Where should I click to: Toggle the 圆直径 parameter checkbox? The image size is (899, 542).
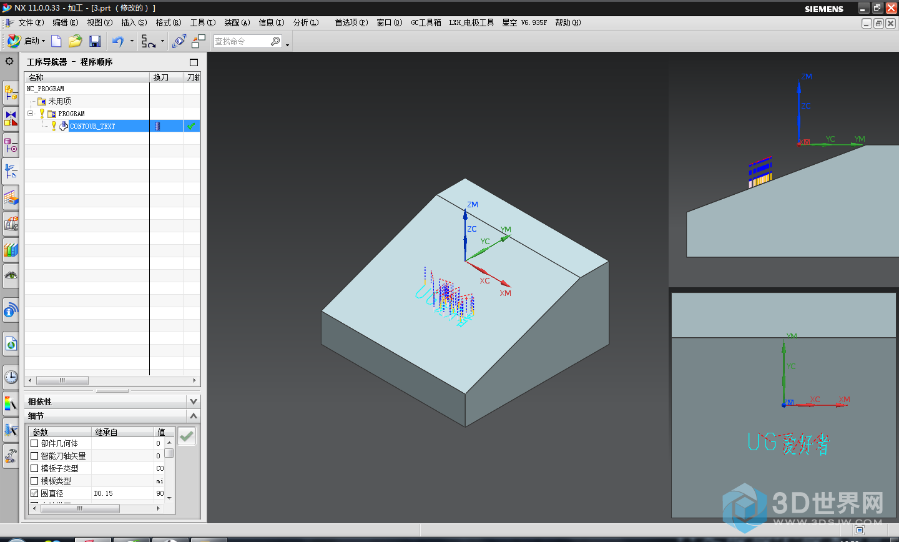click(34, 493)
